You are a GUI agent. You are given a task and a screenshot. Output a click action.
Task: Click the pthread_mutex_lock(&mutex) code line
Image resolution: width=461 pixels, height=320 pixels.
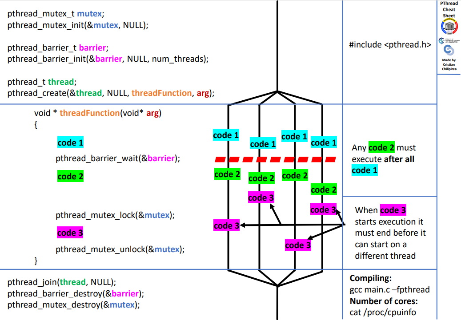[115, 215]
